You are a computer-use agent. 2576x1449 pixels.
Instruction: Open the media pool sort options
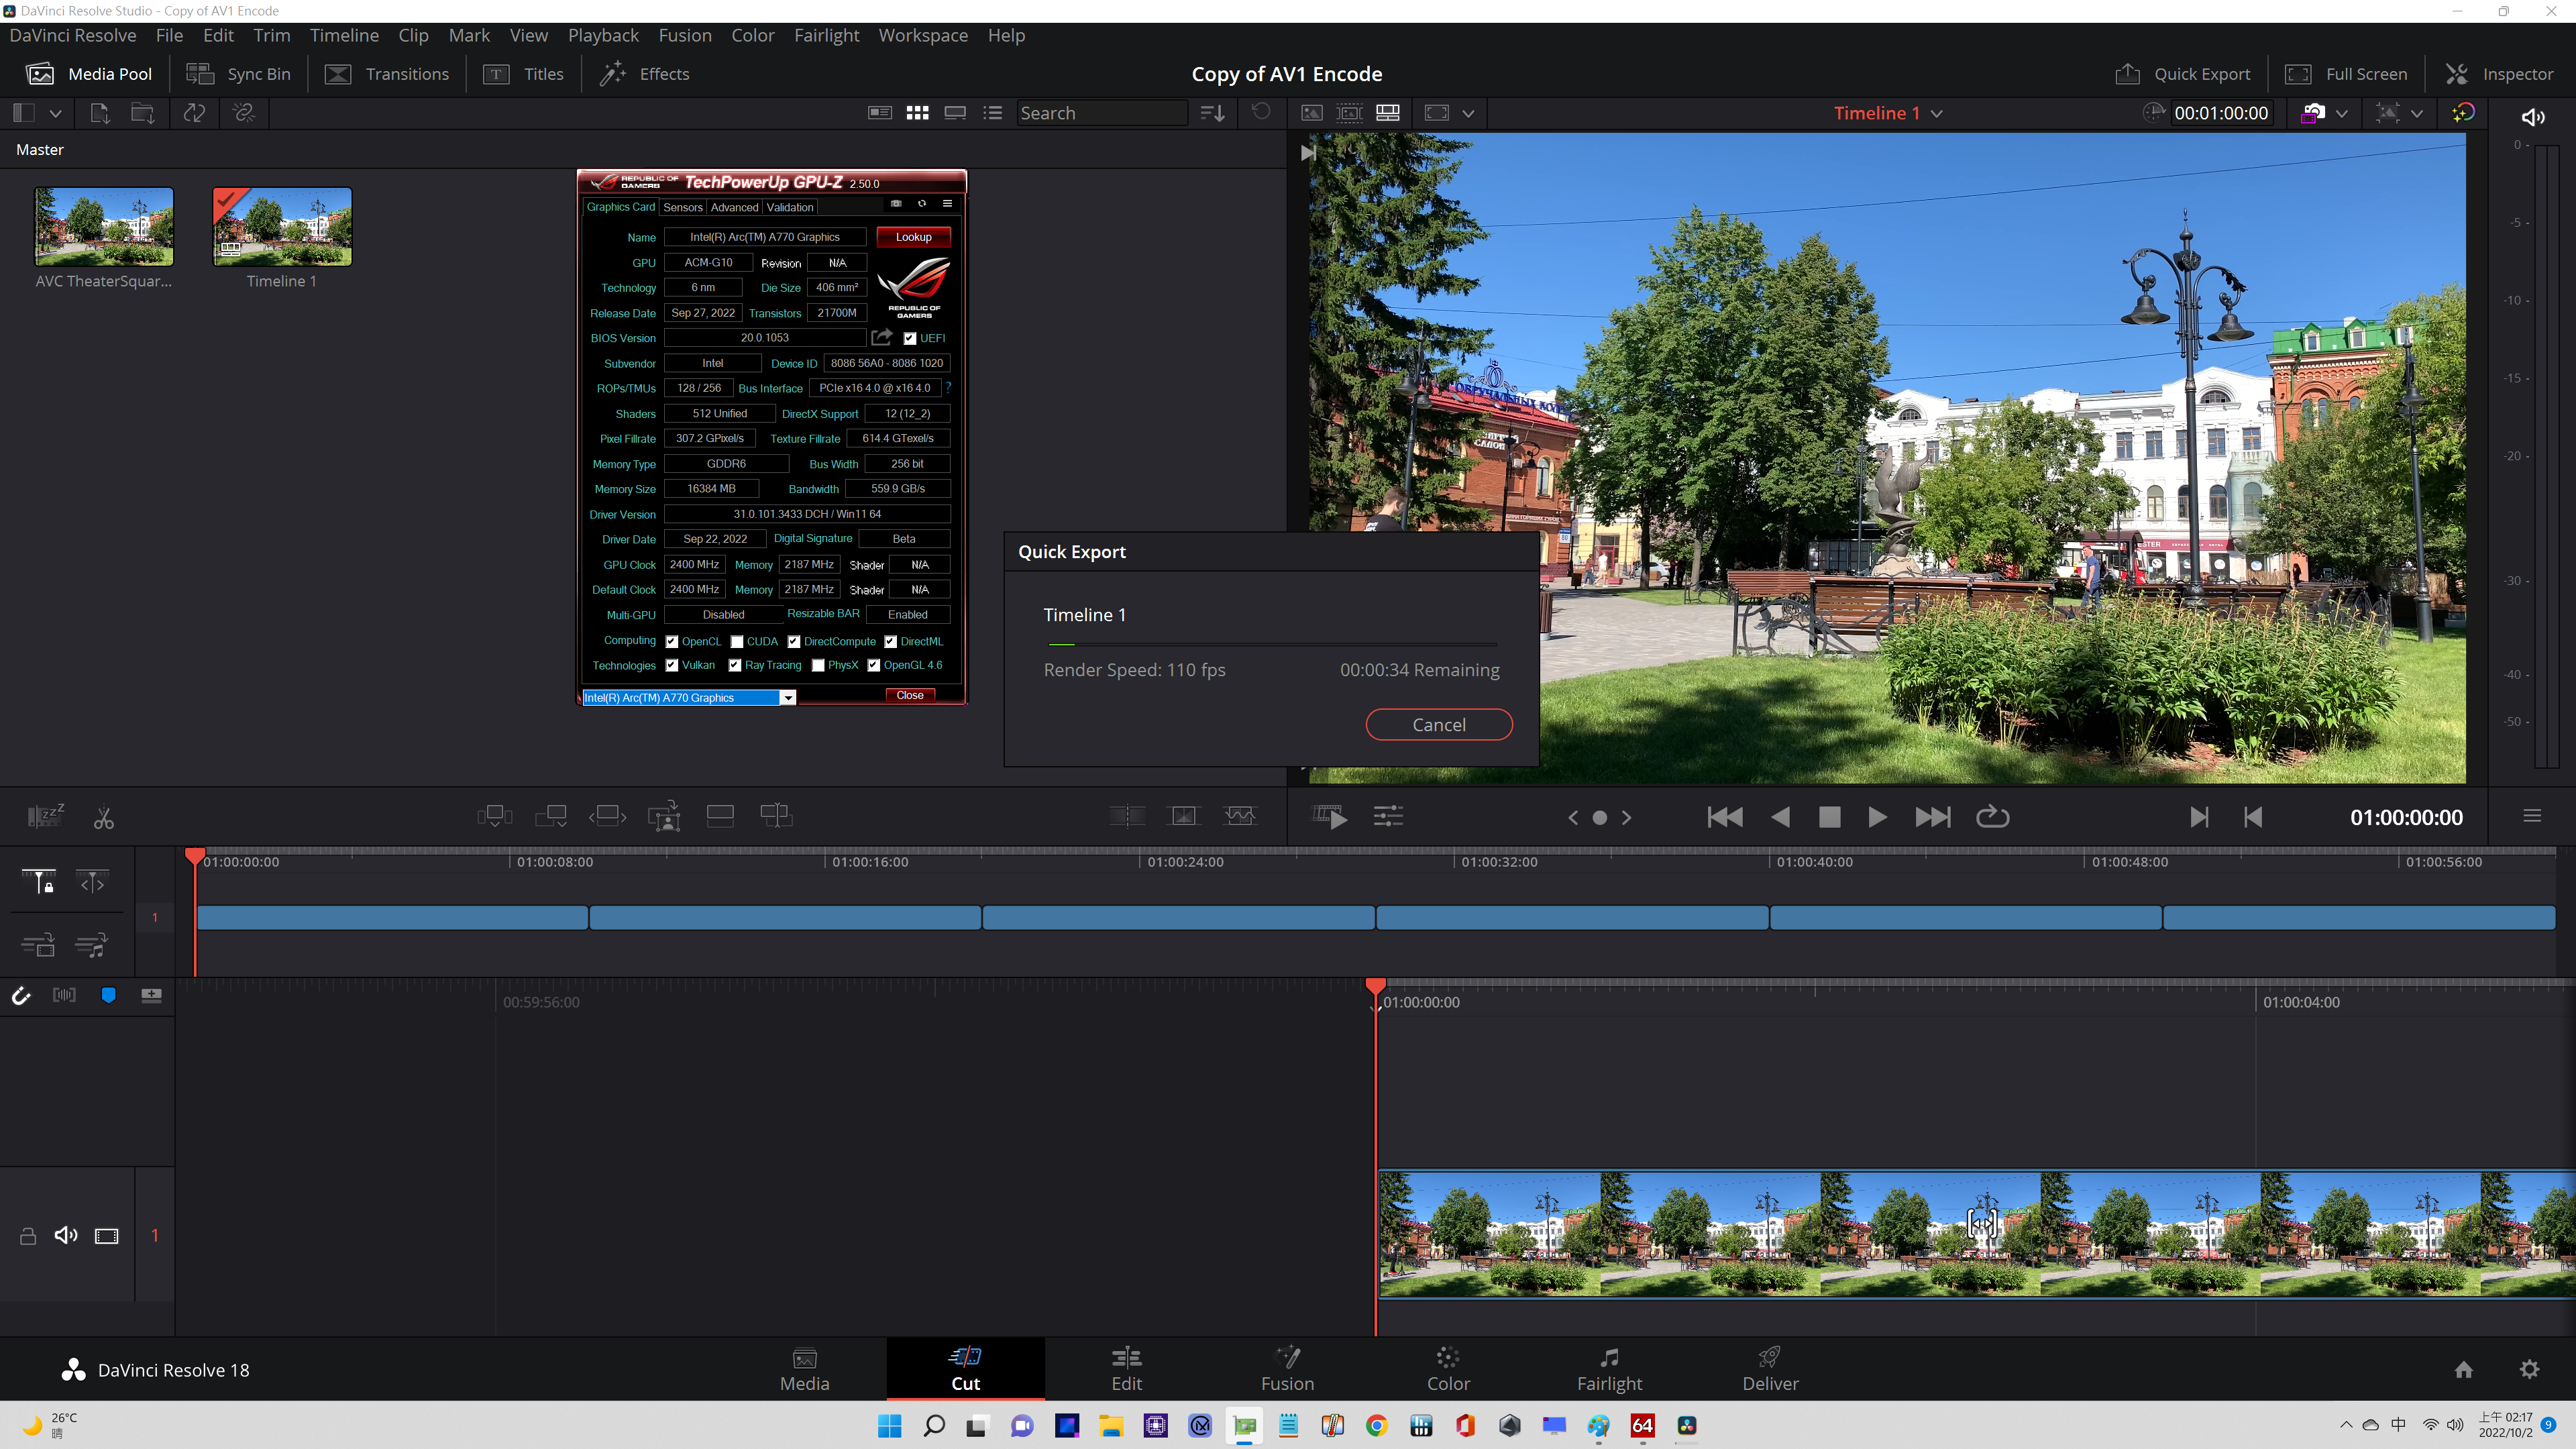1212,113
